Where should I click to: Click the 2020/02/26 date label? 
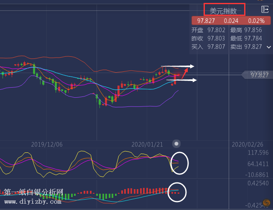[247, 144]
